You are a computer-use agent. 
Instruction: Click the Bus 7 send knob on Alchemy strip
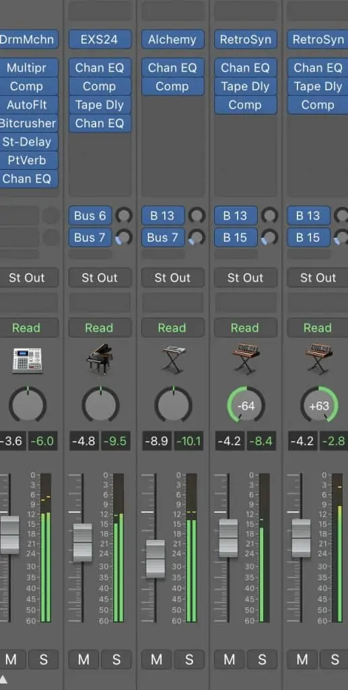click(x=197, y=238)
